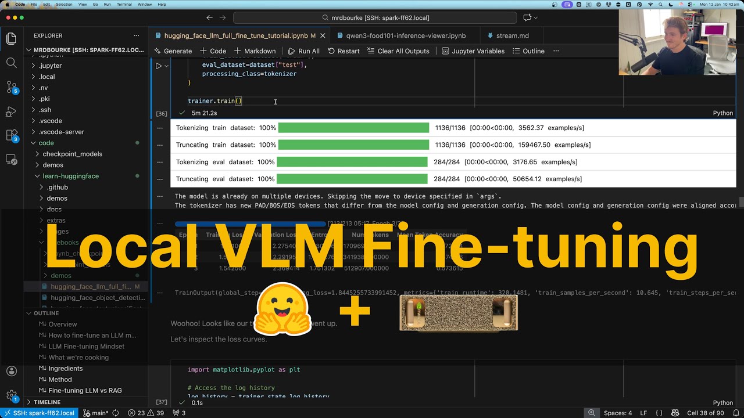Viewport: 744px width, 418px height.
Task: Collapse the learn-huggingface folder
Action: pyautogui.click(x=38, y=176)
